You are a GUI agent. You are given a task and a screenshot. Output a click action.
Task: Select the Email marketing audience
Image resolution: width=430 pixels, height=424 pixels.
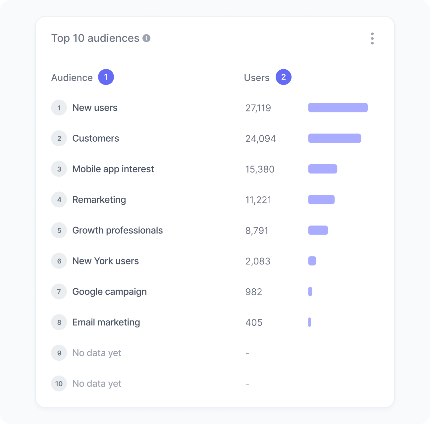(x=106, y=322)
